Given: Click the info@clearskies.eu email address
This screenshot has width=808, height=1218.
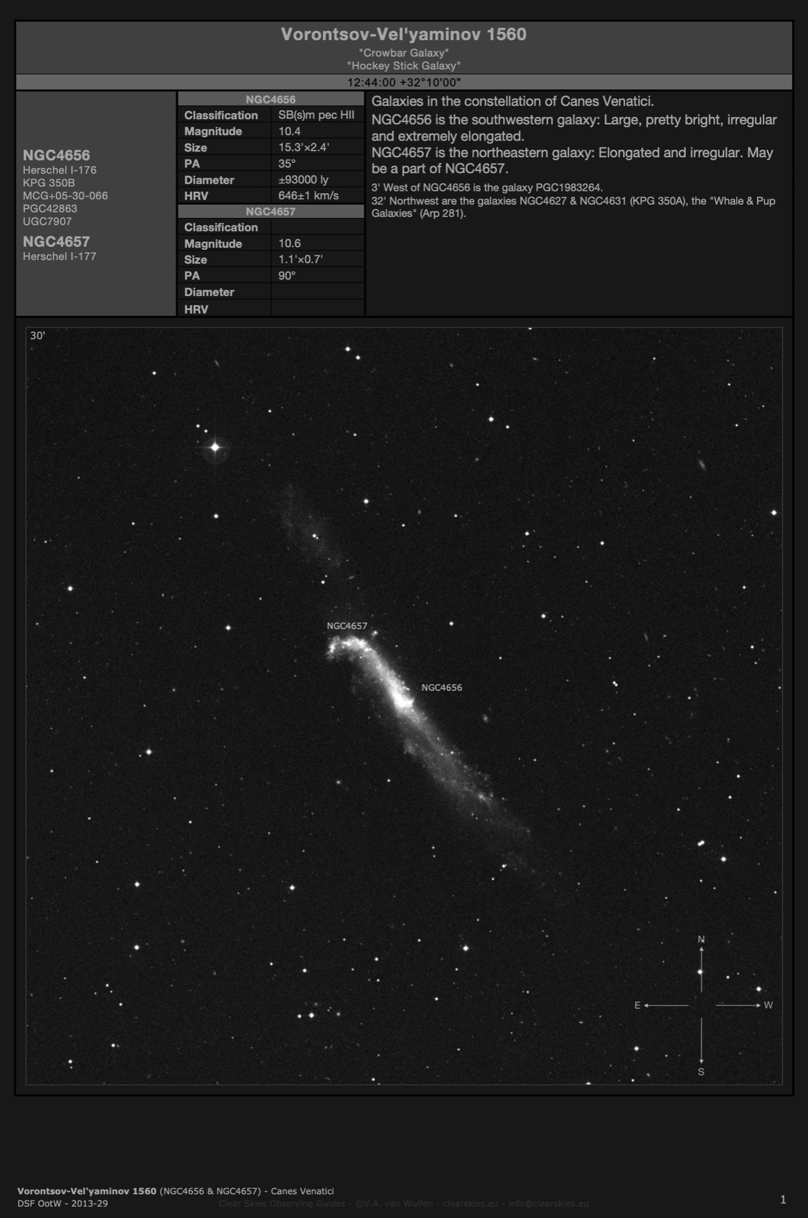Looking at the screenshot, I should (548, 1203).
